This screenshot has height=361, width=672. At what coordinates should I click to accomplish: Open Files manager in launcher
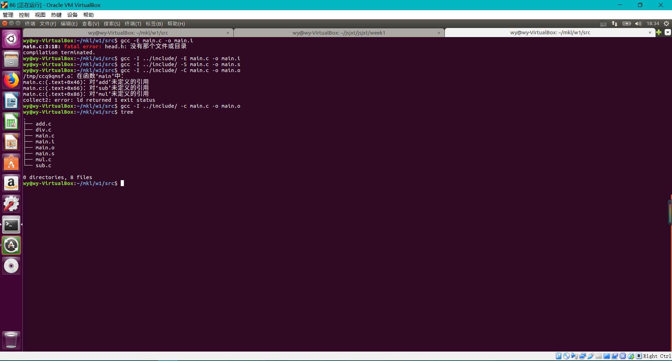pyautogui.click(x=11, y=59)
